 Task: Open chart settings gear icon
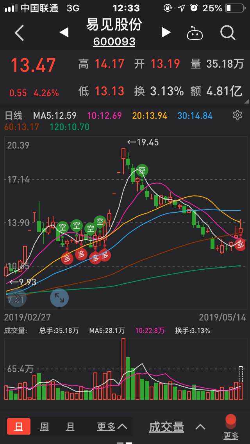tap(237, 115)
